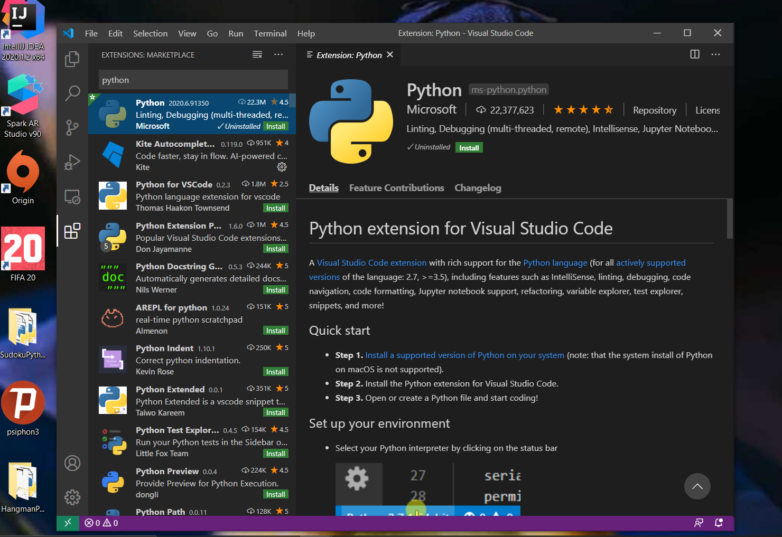
Task: Open Microsoft publisher name link
Action: (x=431, y=109)
